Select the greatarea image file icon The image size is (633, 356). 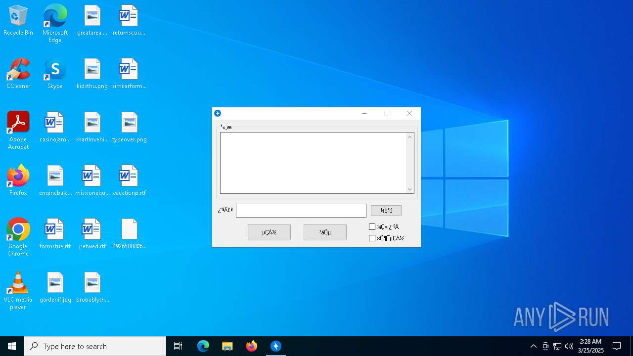pyautogui.click(x=92, y=20)
